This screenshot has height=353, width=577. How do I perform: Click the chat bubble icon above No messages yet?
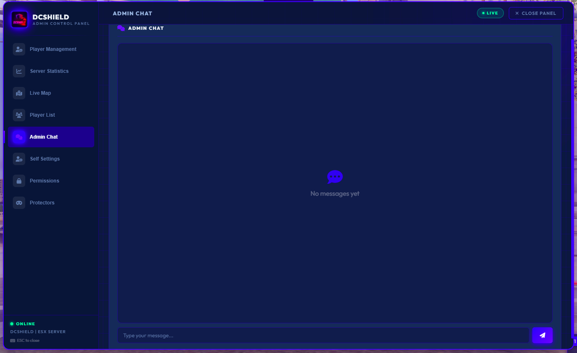[x=335, y=177]
